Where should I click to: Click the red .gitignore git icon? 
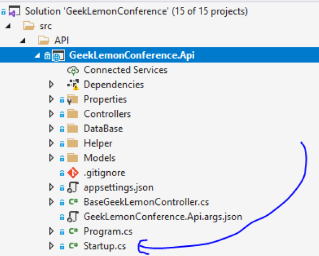point(73,173)
